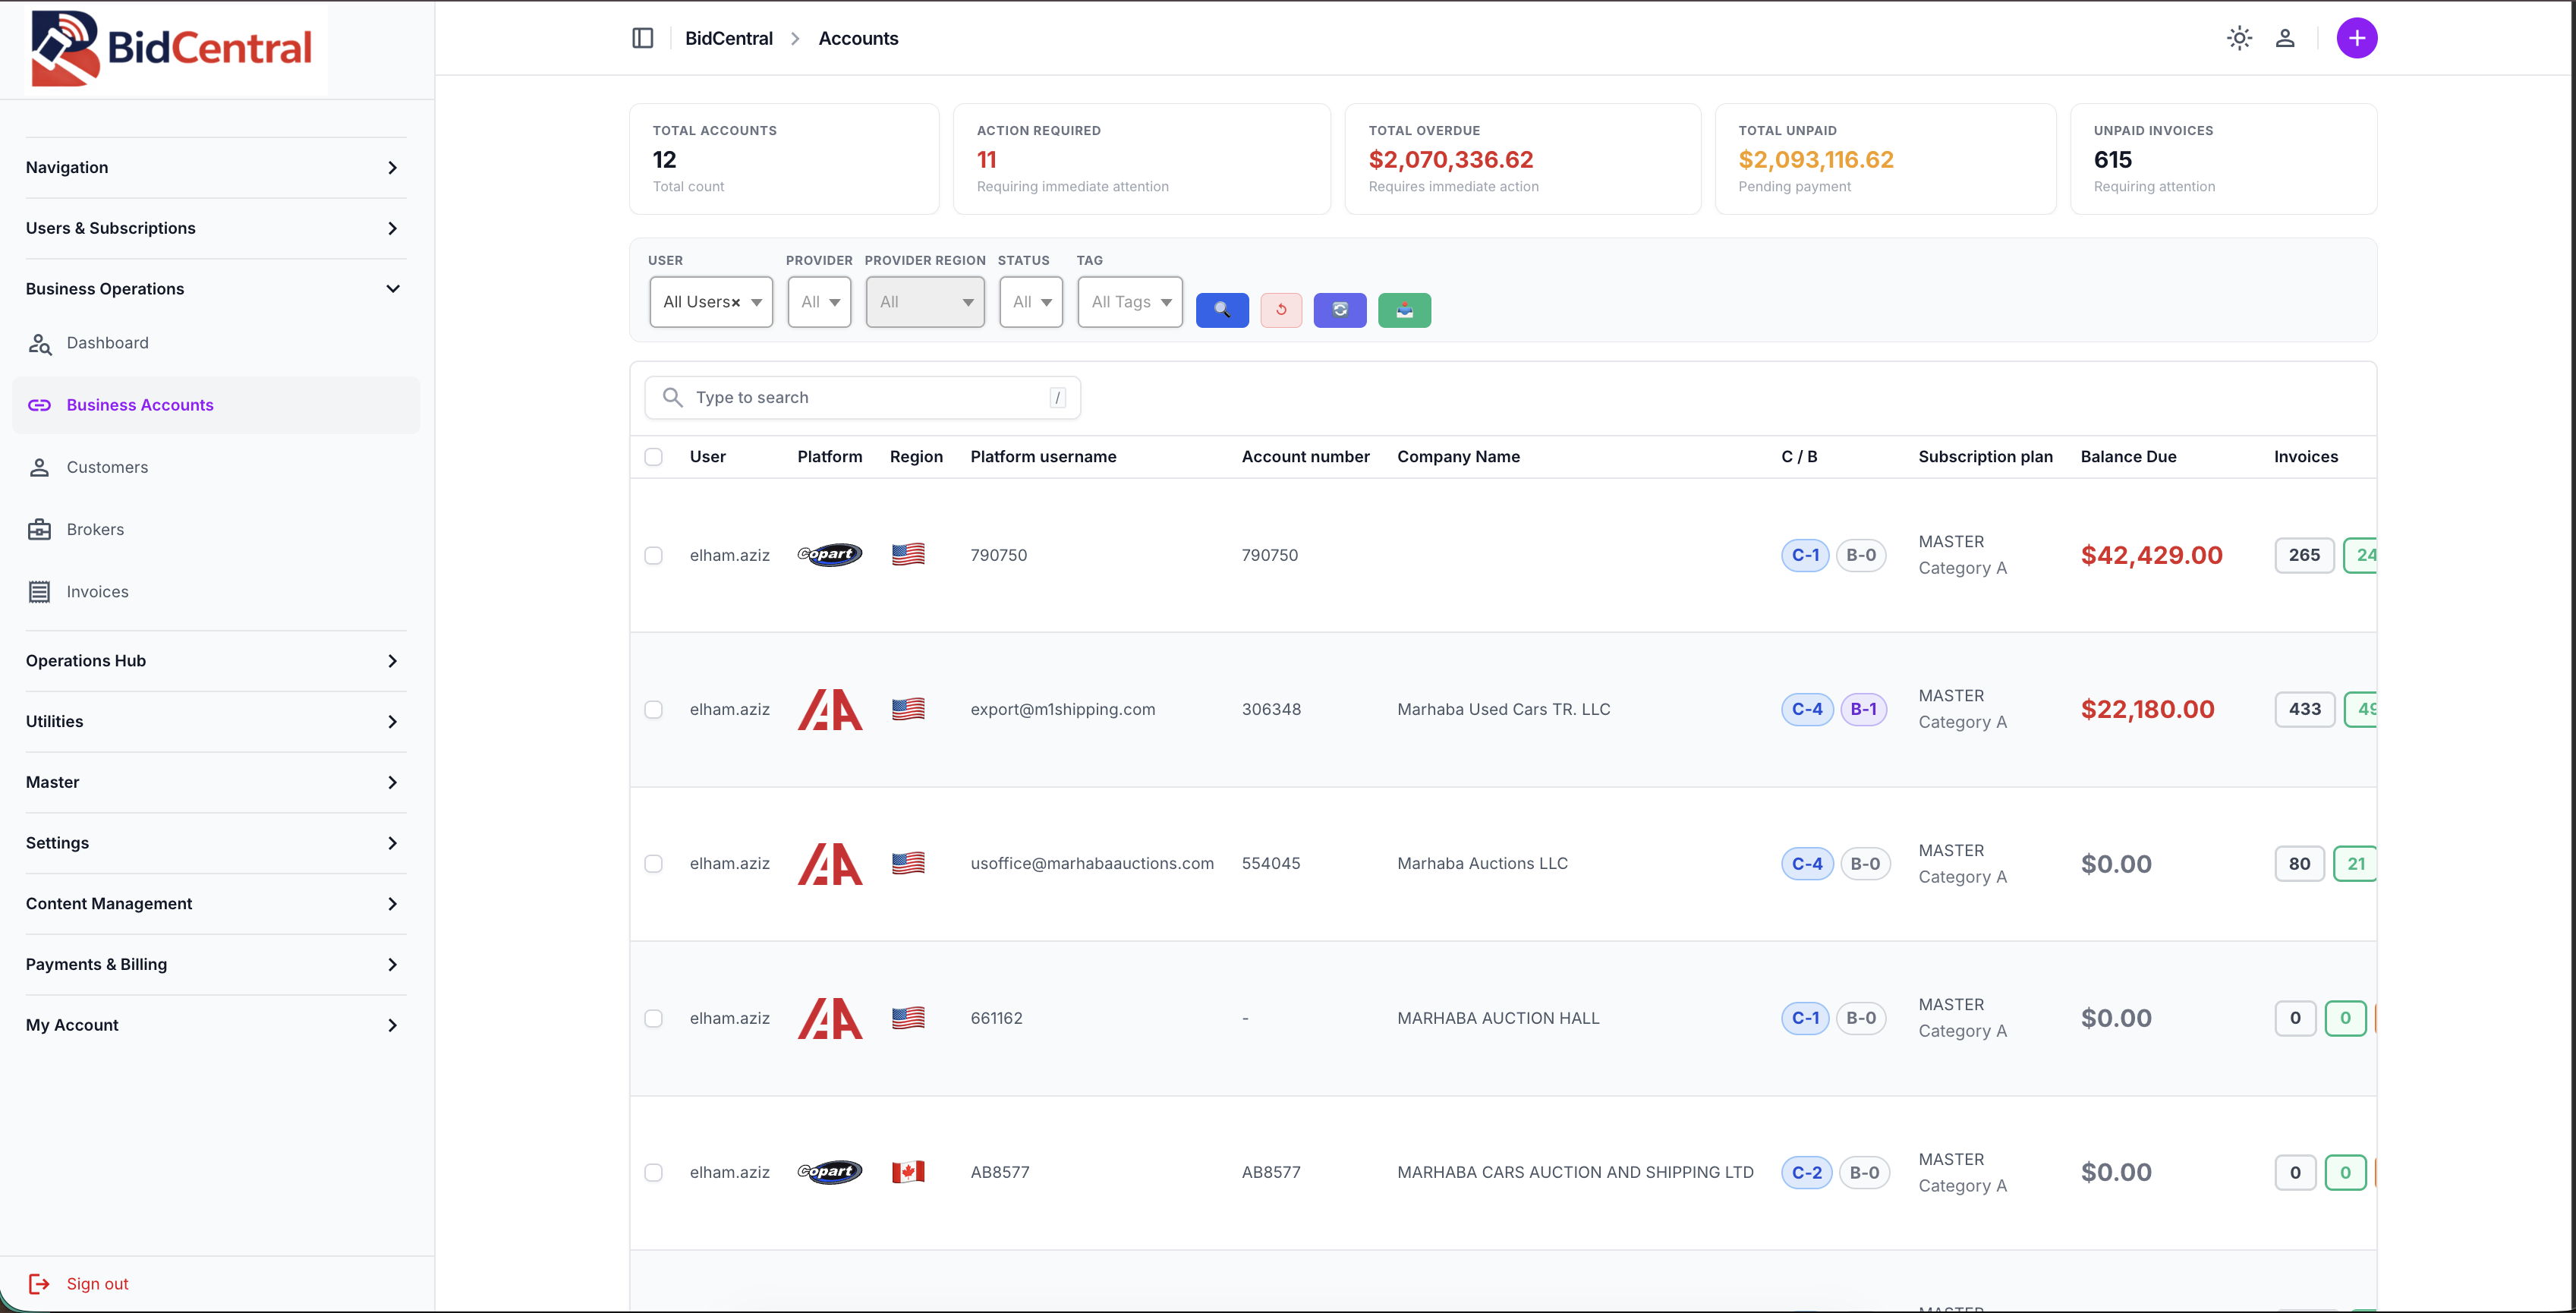Expand the Utilities section
The height and width of the screenshot is (1313, 2576).
(x=216, y=721)
